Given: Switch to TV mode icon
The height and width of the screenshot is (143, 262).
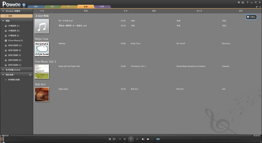Looking at the screenshot, I should click(x=243, y=2).
